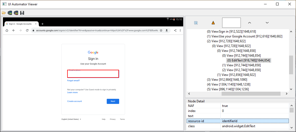
Task: Click the tree horizontal scrollbar right arrow
Action: (286, 94)
